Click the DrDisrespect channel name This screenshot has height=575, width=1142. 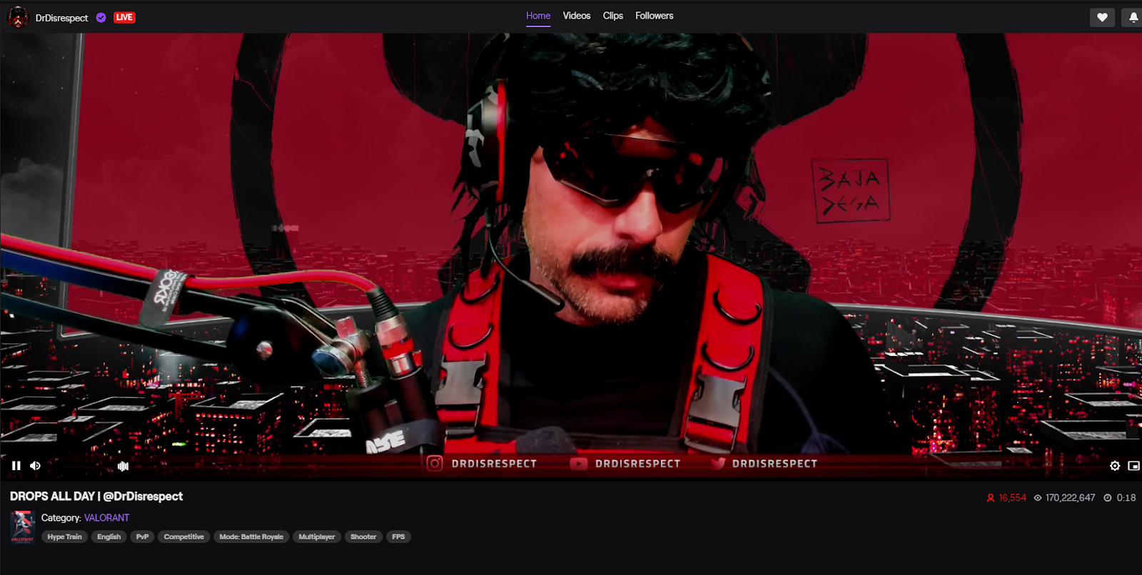click(x=62, y=18)
